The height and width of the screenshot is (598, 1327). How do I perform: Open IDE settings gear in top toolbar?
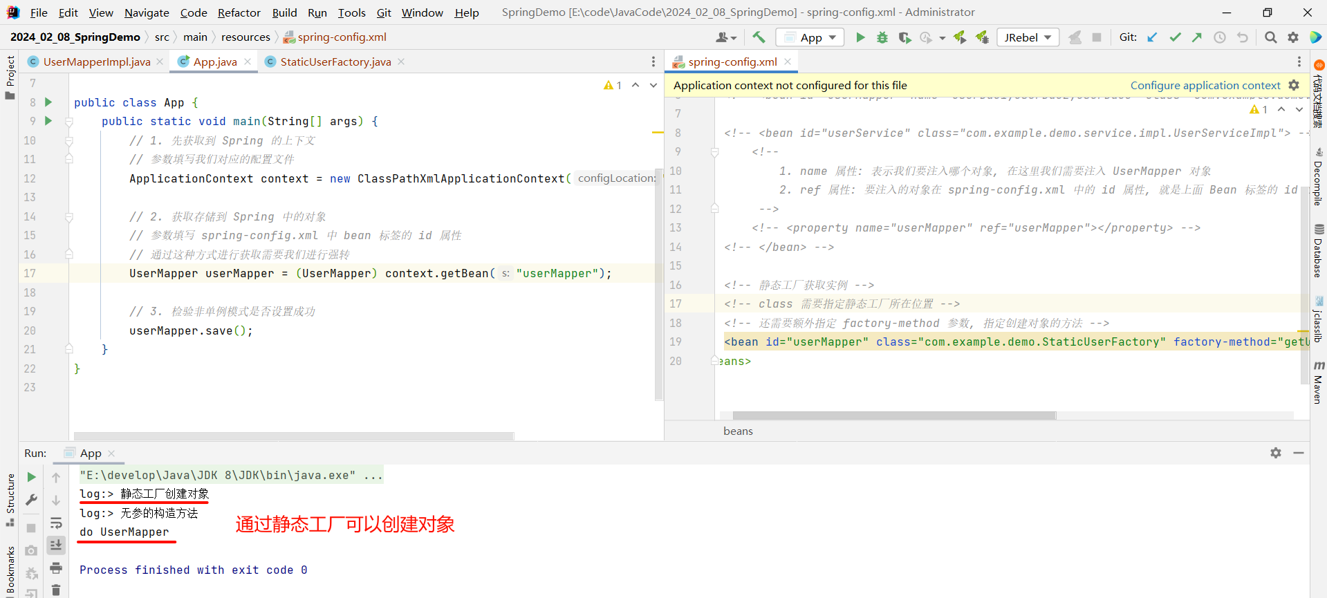(1293, 37)
